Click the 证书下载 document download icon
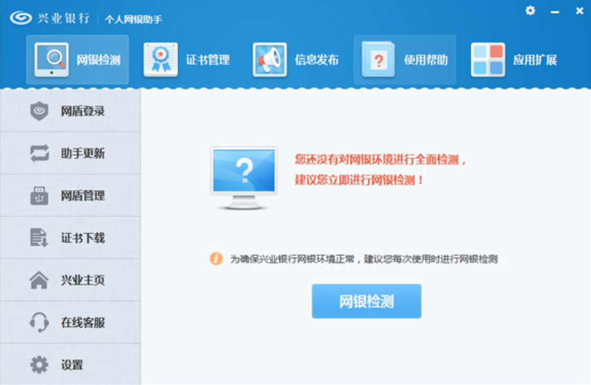Screen dimensions: 591x385 pos(39,238)
